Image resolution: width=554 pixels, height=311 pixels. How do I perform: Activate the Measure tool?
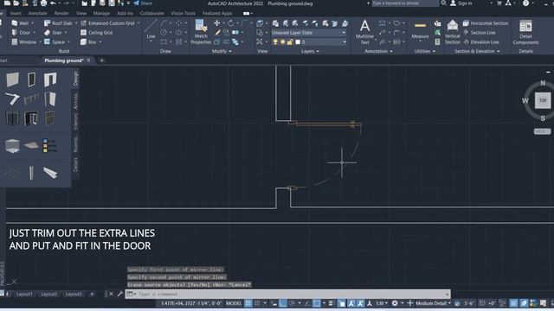pyautogui.click(x=420, y=30)
